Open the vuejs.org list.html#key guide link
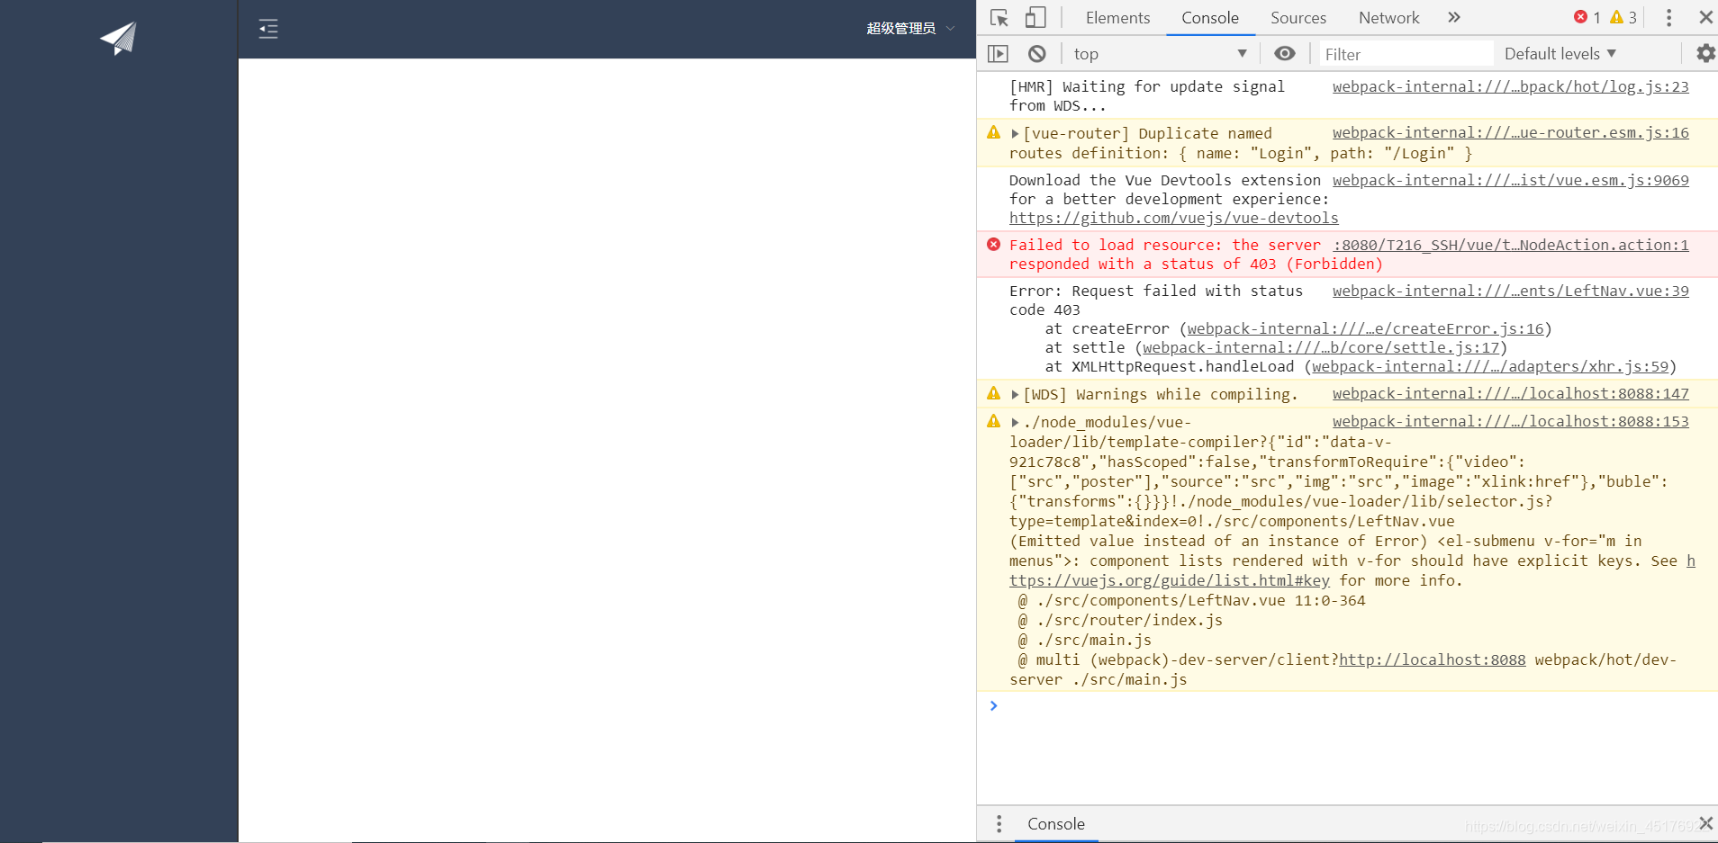1718x843 pixels. pyautogui.click(x=1170, y=580)
